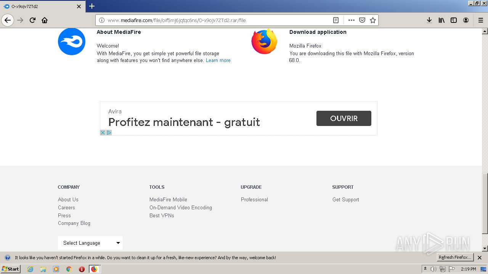Viewport: 488px width, 274px height.
Task: Open AdChoices info triangle icon
Action: click(109, 132)
